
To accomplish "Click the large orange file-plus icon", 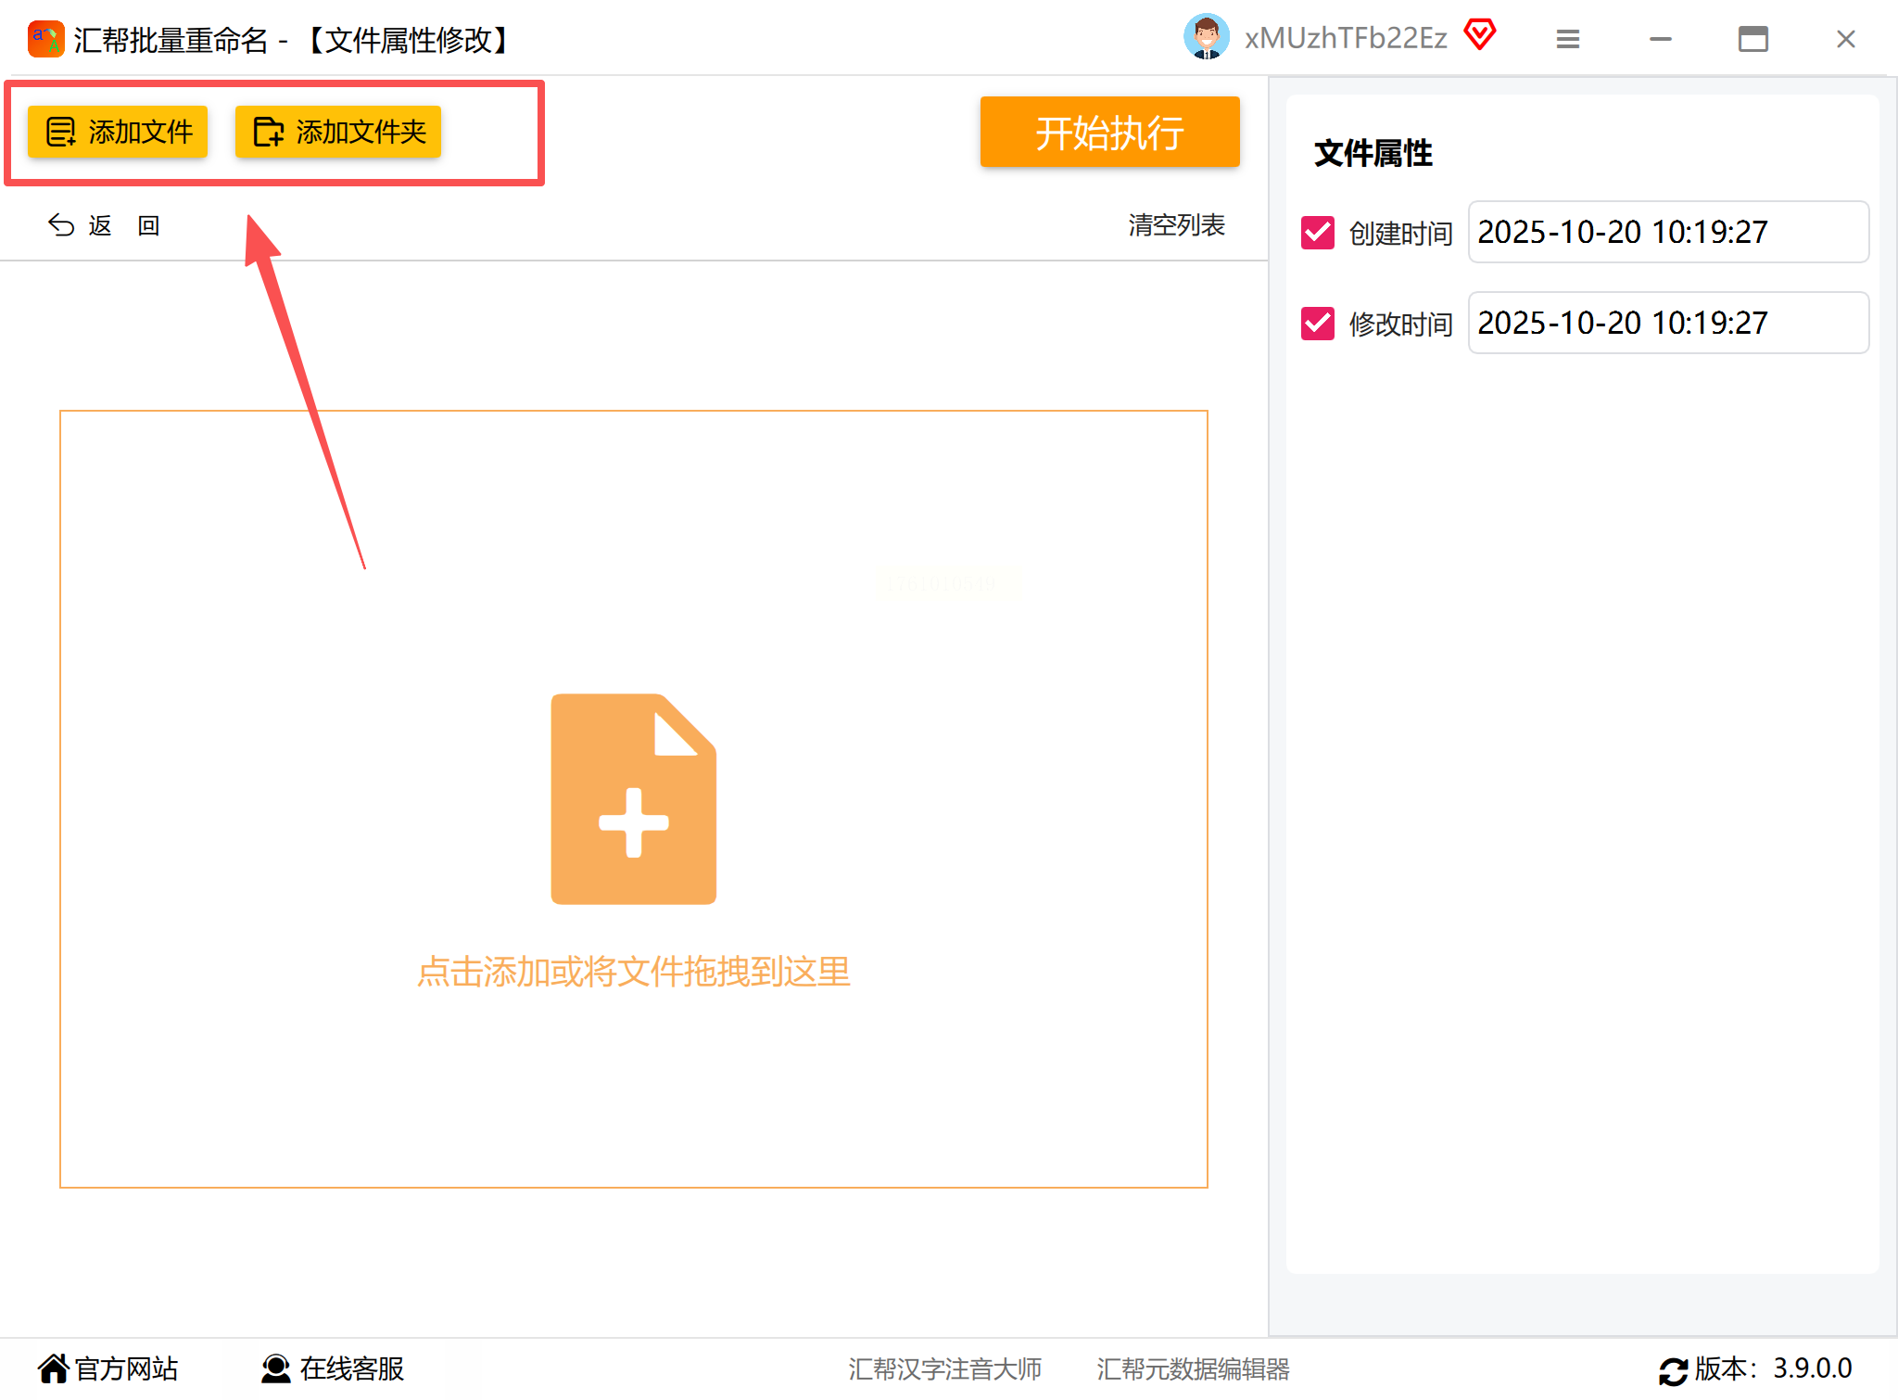I will 633,798.
